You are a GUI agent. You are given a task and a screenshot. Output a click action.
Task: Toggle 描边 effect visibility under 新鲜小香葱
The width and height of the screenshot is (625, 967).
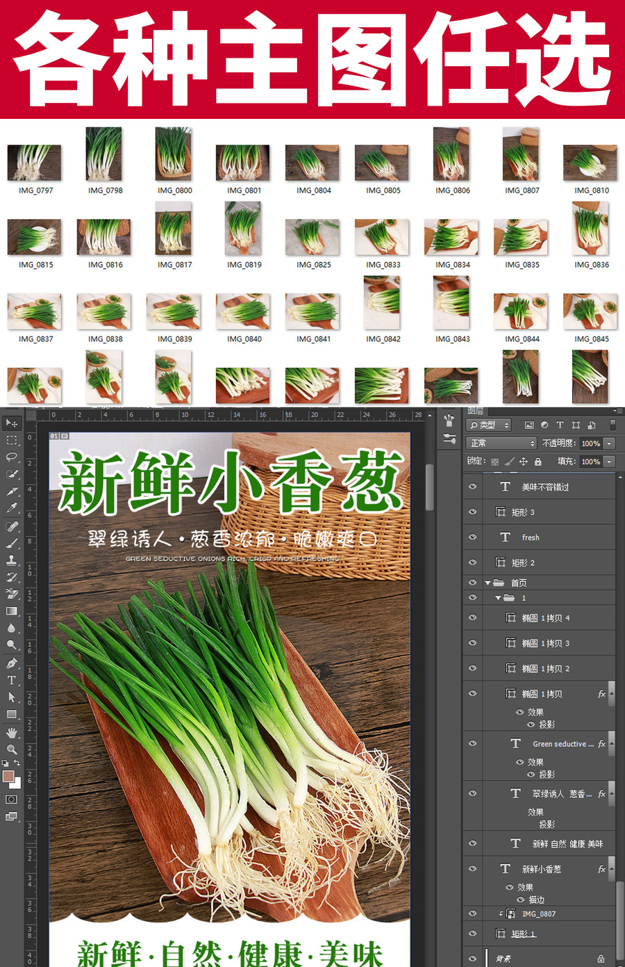point(520,900)
